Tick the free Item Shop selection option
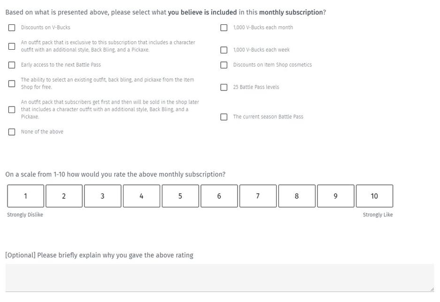 coord(11,84)
